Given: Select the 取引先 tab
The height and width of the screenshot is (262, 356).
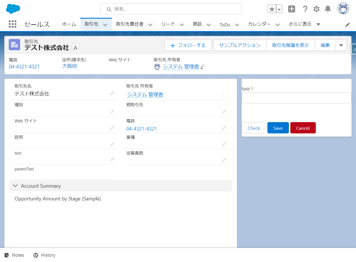Looking at the screenshot, I should (x=91, y=24).
